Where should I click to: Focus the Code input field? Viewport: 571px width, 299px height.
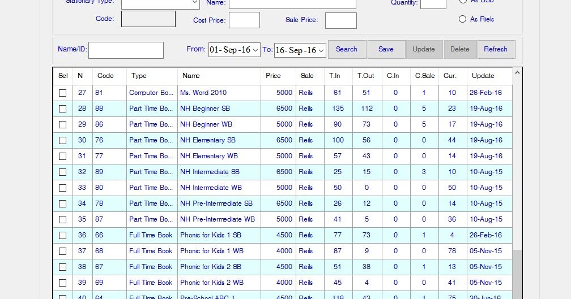pos(148,19)
